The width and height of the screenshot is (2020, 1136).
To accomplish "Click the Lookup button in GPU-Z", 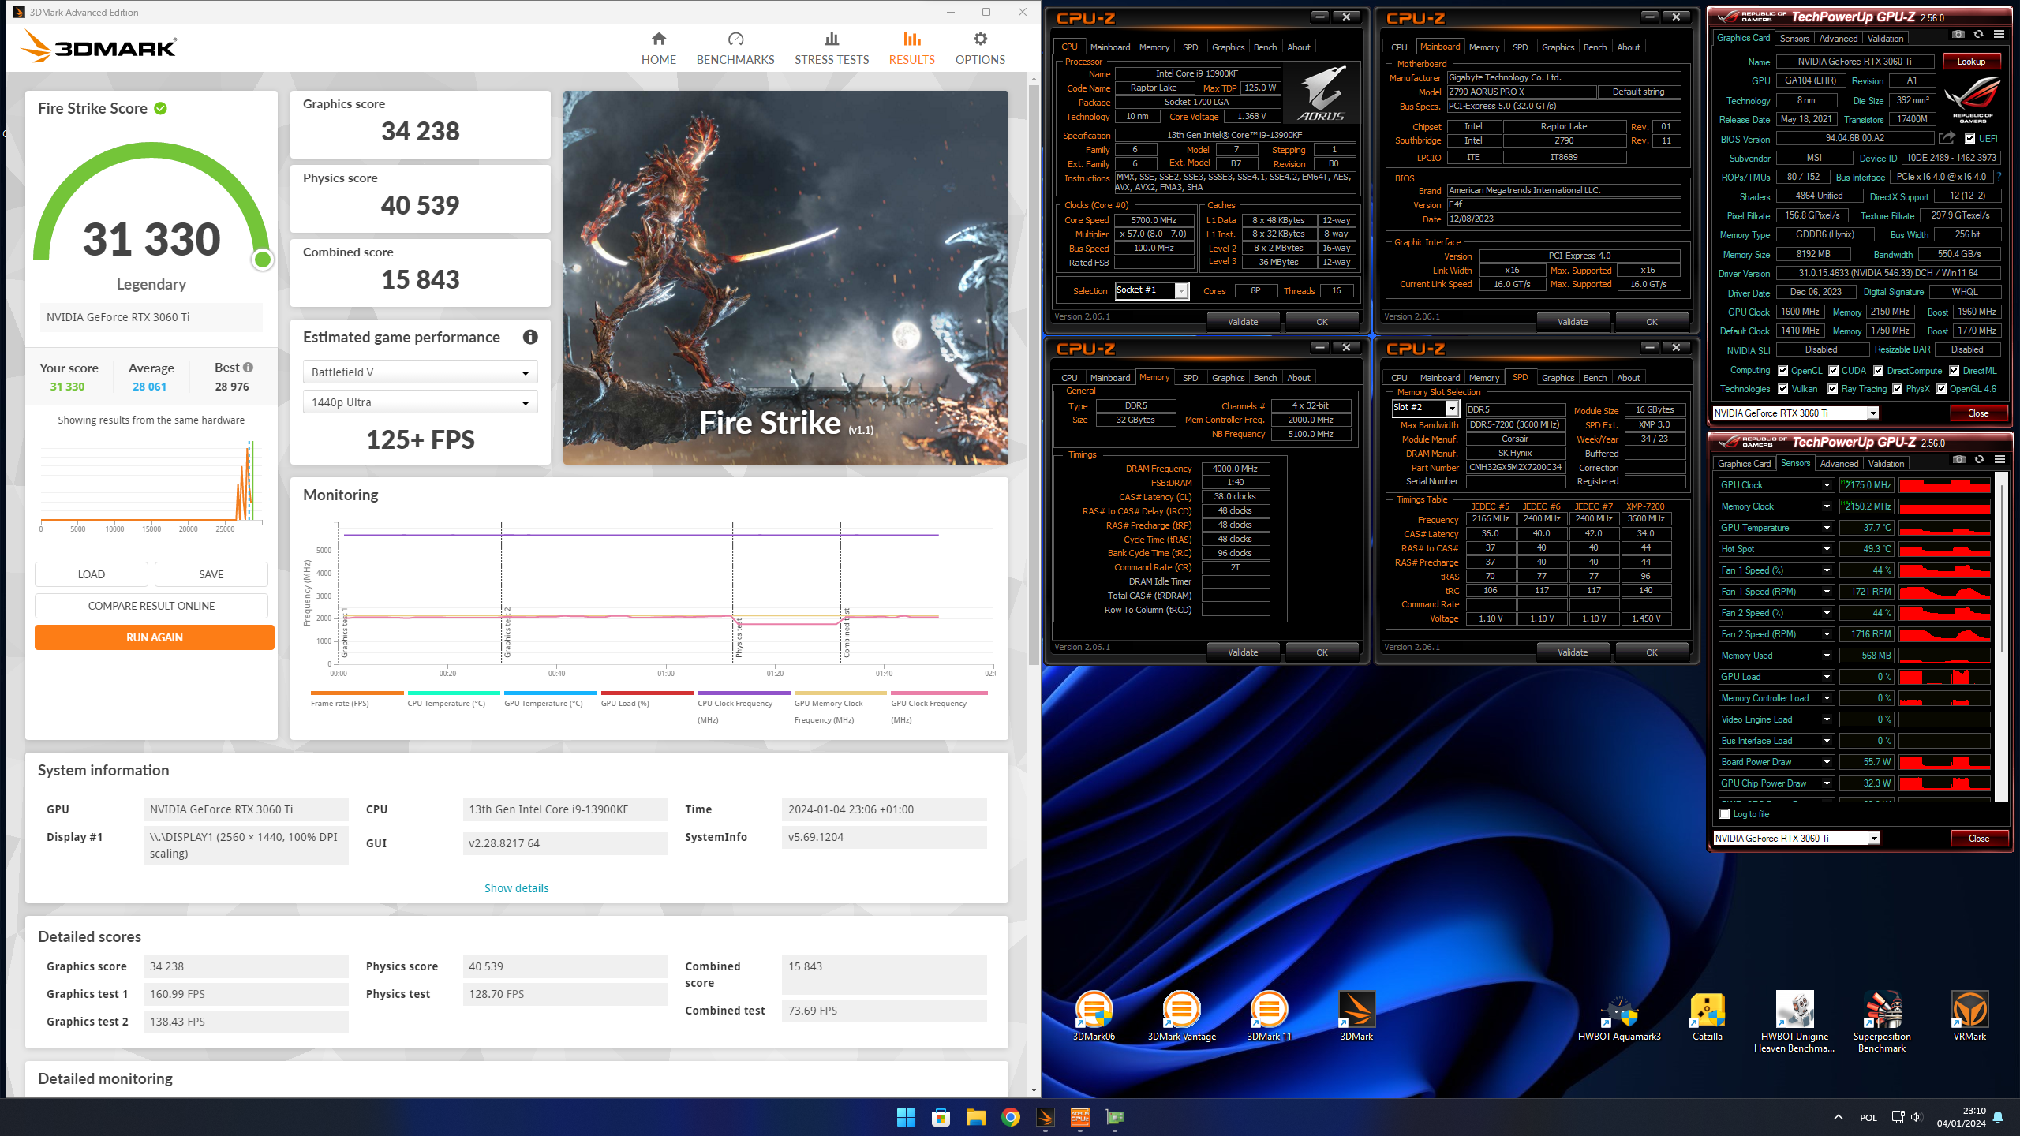I will [x=1971, y=62].
